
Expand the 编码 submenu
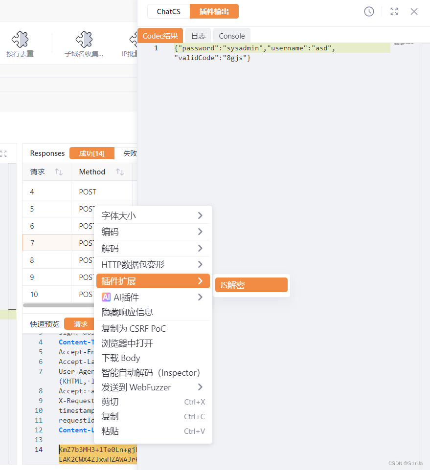coord(153,232)
